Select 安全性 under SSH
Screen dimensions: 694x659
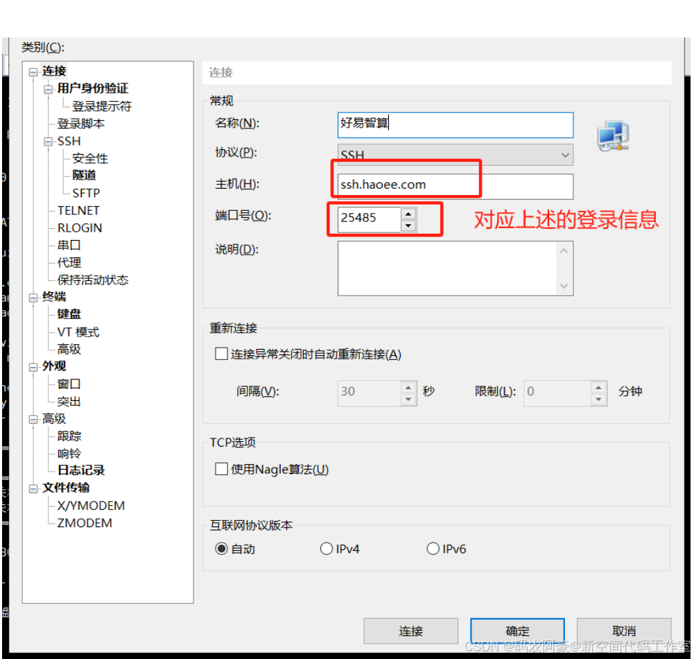pyautogui.click(x=90, y=159)
